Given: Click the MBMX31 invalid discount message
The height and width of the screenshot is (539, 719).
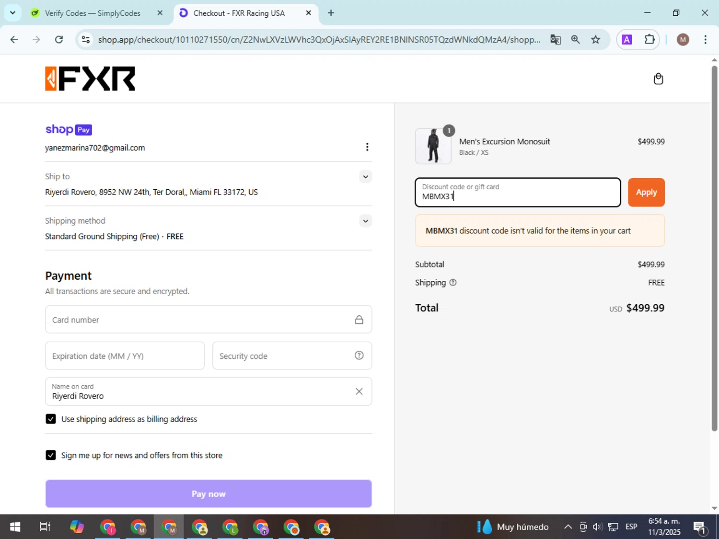Looking at the screenshot, I should click(x=540, y=230).
